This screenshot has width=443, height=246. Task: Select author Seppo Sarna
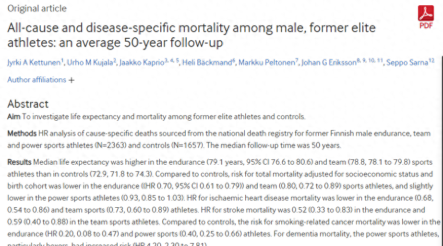point(407,63)
